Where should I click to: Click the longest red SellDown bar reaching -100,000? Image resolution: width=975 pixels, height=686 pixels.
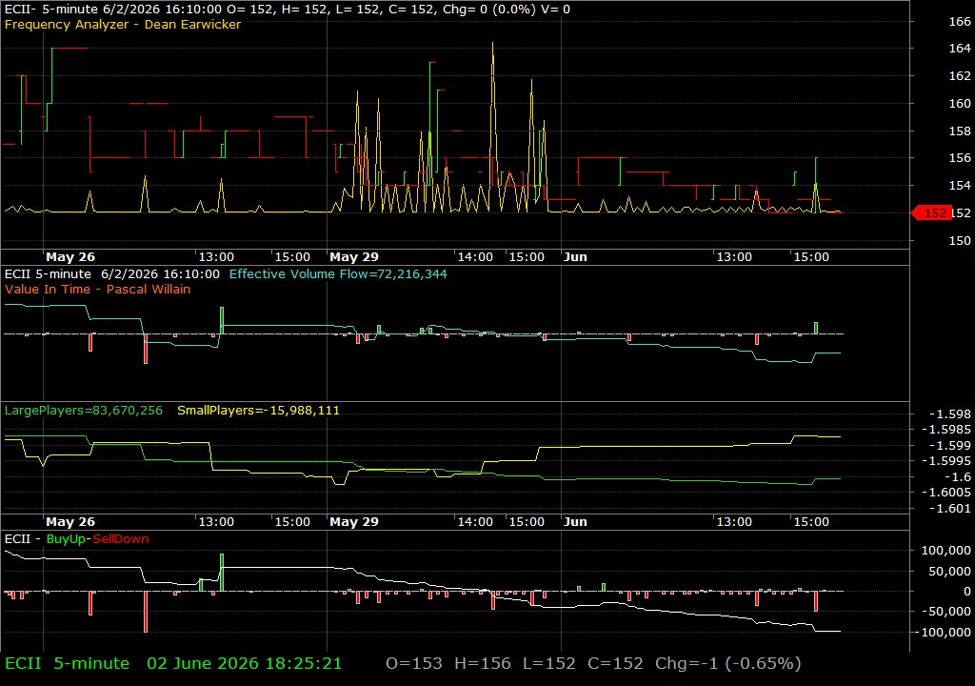pyautogui.click(x=146, y=612)
